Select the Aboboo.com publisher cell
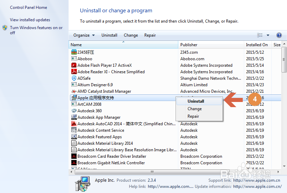The height and width of the screenshot is (193, 287). click(x=192, y=59)
